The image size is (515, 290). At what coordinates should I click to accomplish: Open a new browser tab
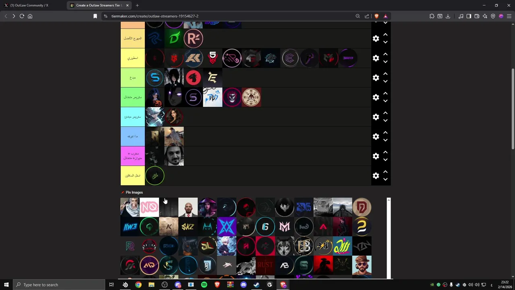(137, 5)
